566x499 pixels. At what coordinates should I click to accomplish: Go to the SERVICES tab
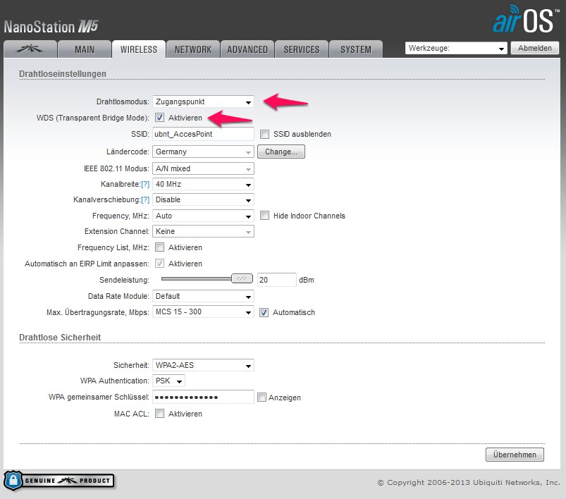pyautogui.click(x=302, y=49)
